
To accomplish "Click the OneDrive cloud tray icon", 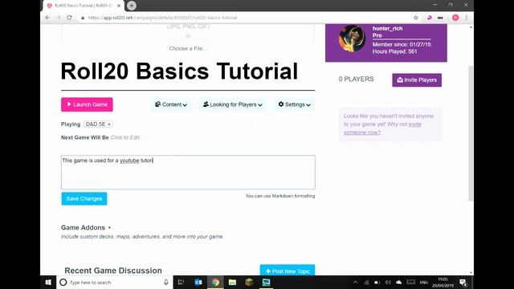I will click(x=399, y=282).
